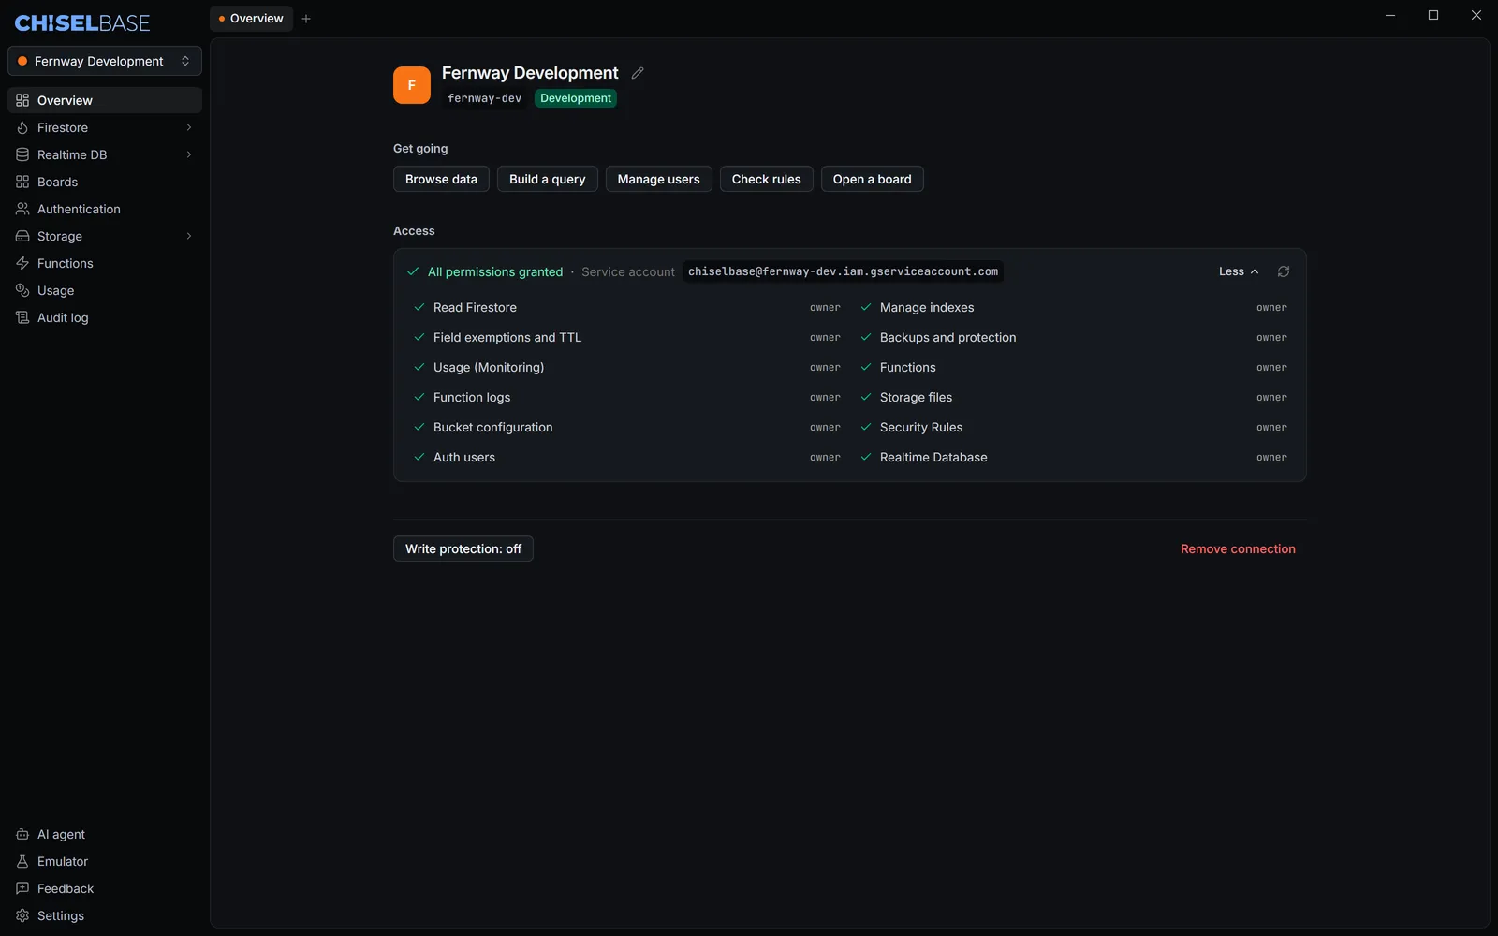Click the Firestore flame icon
Screen dimensions: 1498x936
(x=22, y=127)
